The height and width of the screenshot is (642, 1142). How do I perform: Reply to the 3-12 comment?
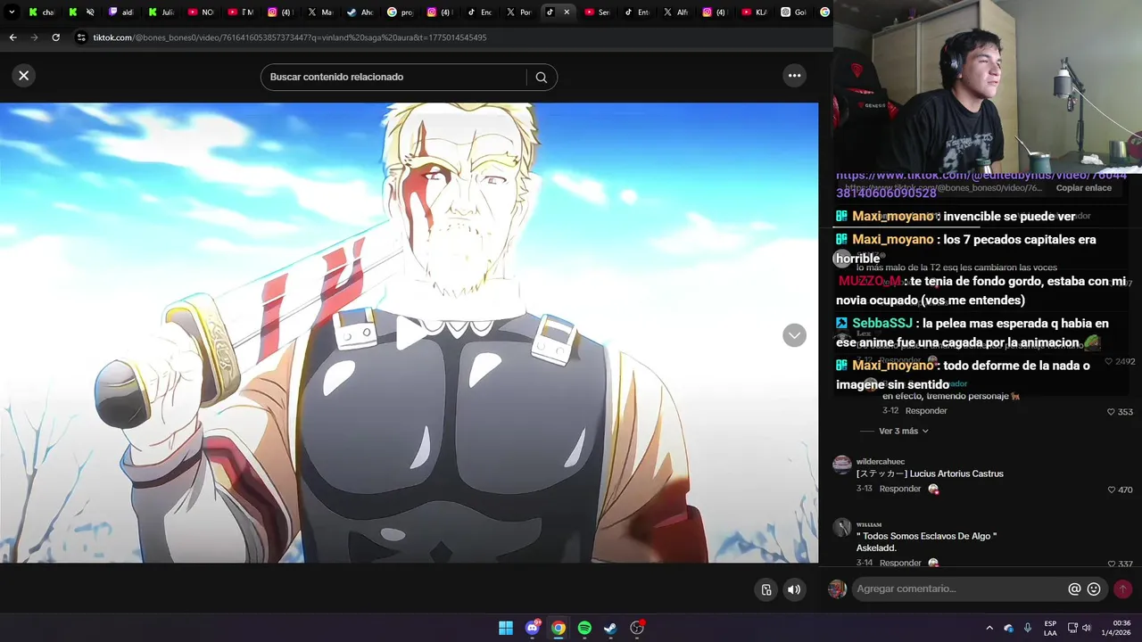926,411
